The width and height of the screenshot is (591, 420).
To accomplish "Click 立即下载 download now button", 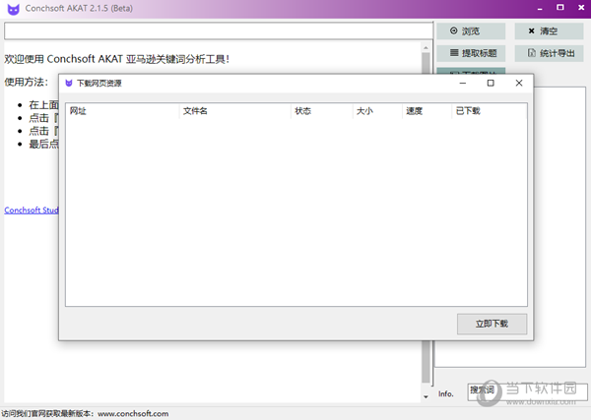I will (x=492, y=324).
